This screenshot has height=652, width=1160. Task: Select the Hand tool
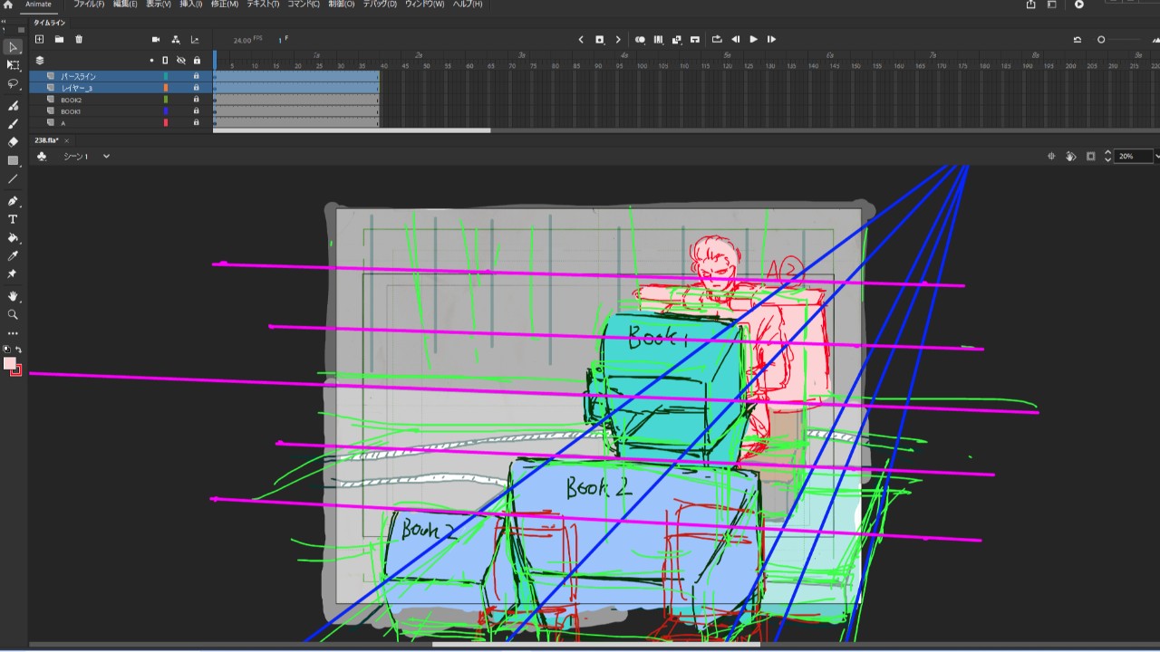[x=13, y=296]
